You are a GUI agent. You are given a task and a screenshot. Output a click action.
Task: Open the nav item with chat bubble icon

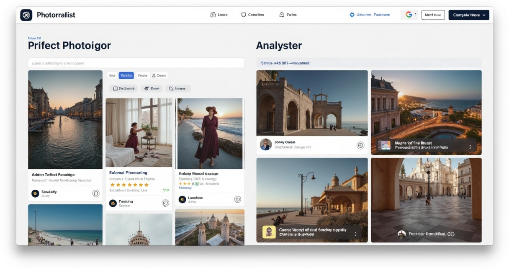tap(253, 15)
